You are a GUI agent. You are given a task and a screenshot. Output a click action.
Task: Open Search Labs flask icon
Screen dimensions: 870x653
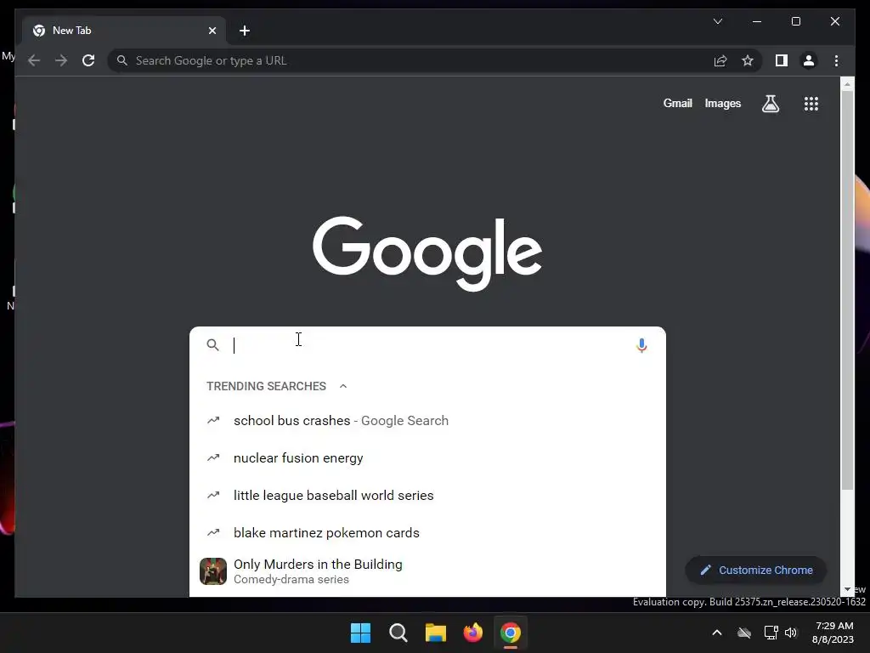pos(770,103)
